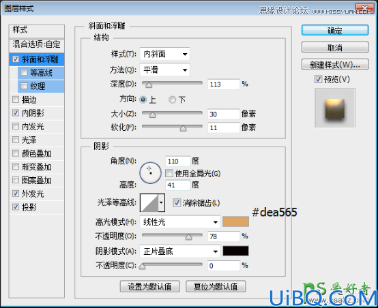The height and width of the screenshot is (308, 378).
Task: Click black shadow color swatch
Action: (235, 251)
